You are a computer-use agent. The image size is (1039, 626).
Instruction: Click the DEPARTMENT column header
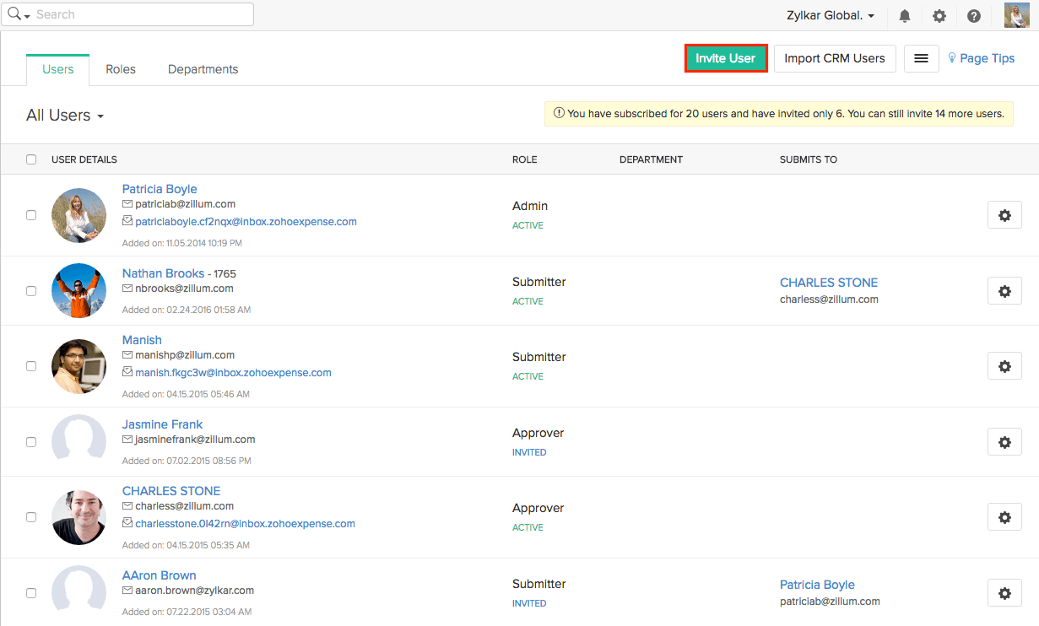click(x=651, y=159)
